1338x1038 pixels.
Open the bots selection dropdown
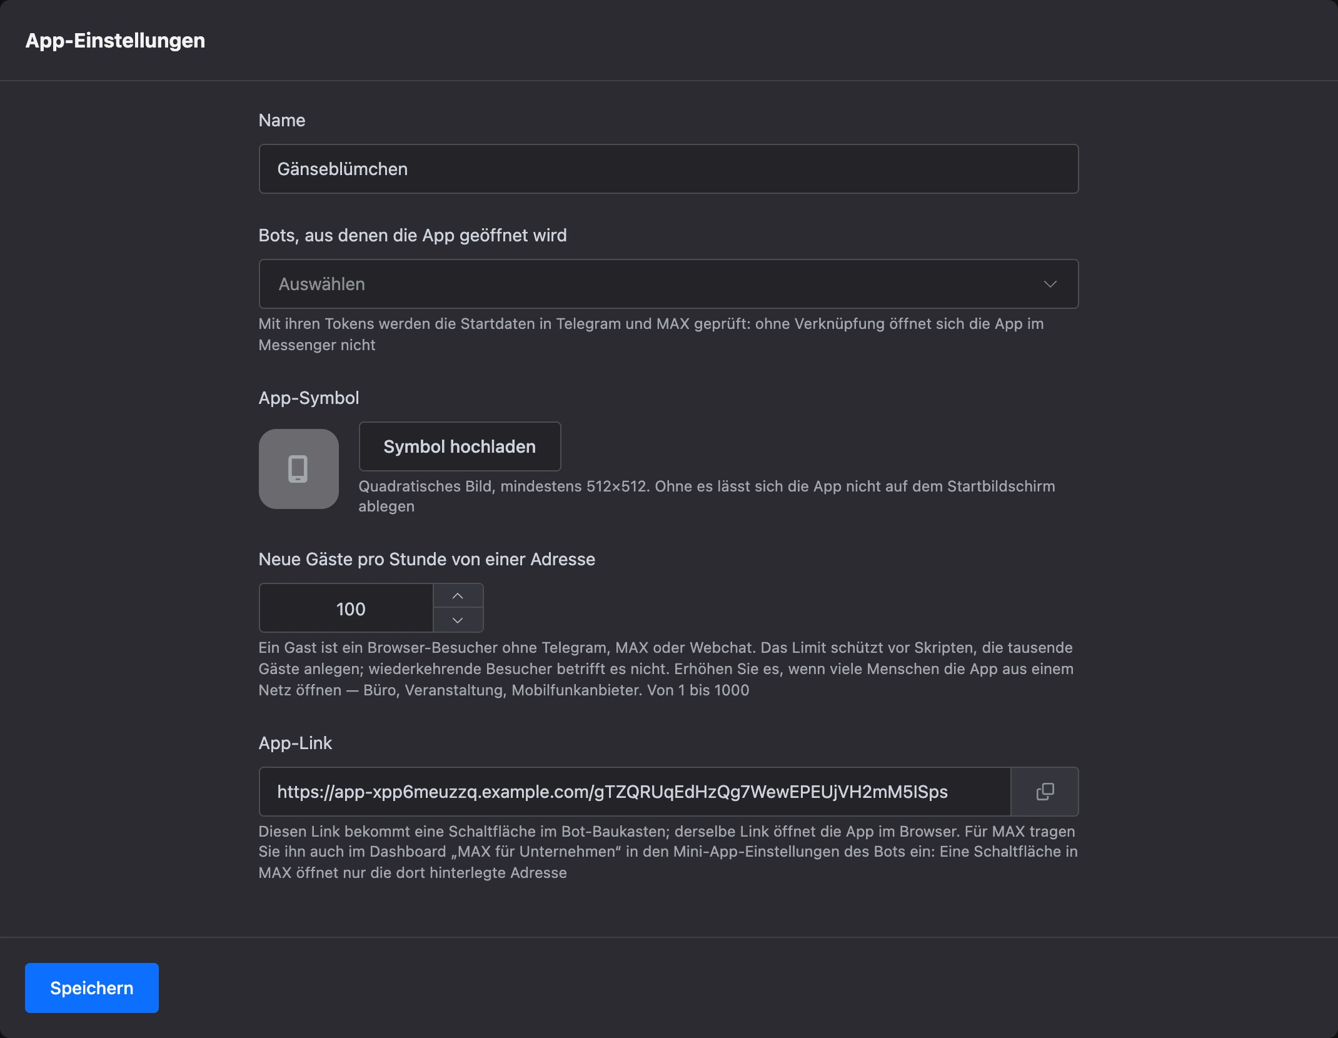[668, 284]
